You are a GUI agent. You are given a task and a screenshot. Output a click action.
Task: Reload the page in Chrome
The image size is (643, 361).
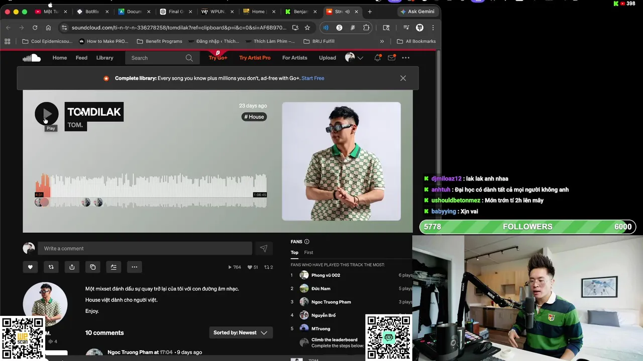(35, 28)
